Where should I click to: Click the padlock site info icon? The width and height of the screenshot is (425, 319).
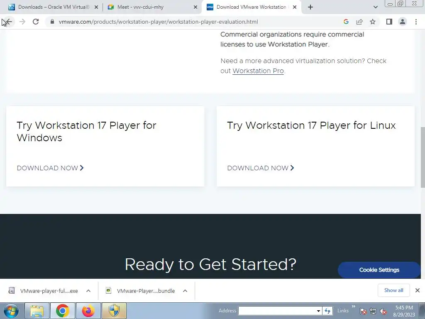click(52, 22)
